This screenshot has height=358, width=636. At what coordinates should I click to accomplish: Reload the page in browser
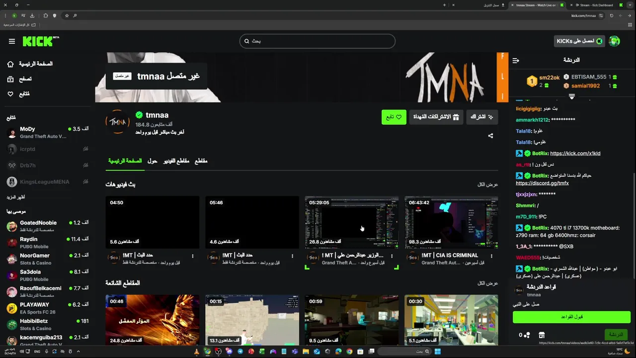tap(611, 15)
